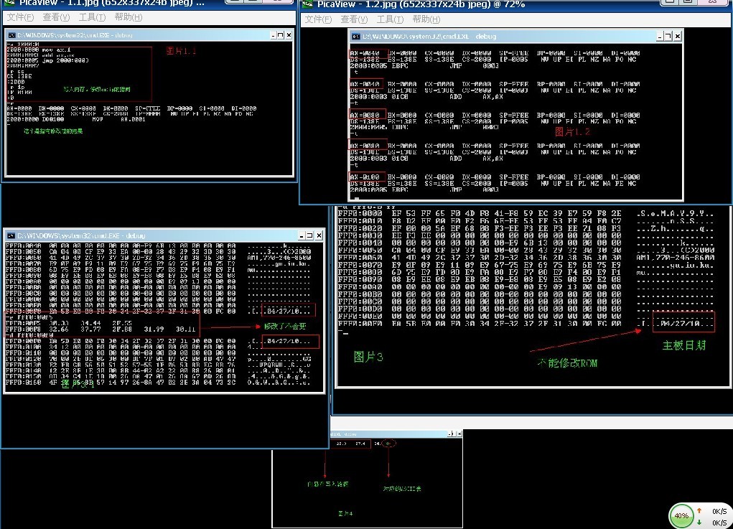Click cmd icon in the lower-left debug window
This screenshot has height=529, width=733.
pos(11,235)
